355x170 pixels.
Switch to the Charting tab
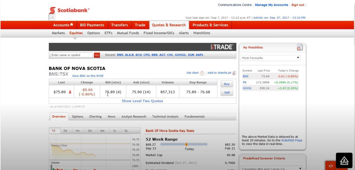click(x=95, y=117)
